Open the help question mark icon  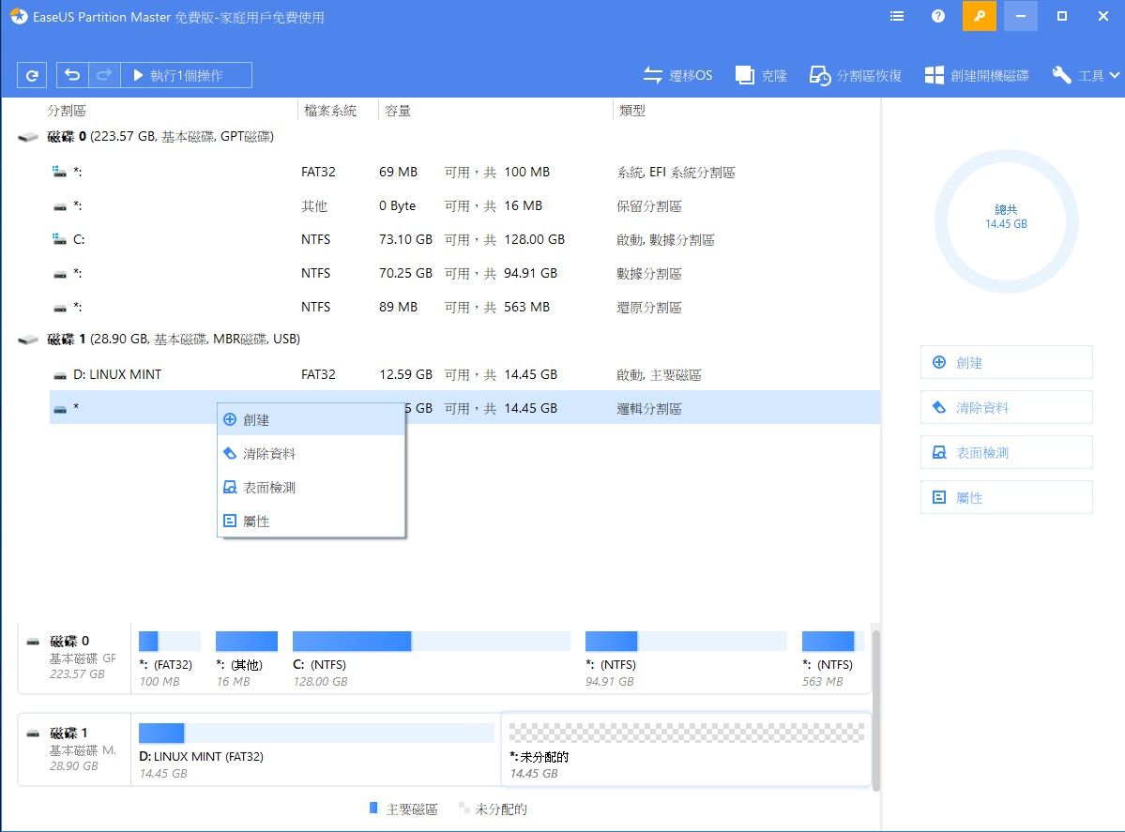pos(938,16)
